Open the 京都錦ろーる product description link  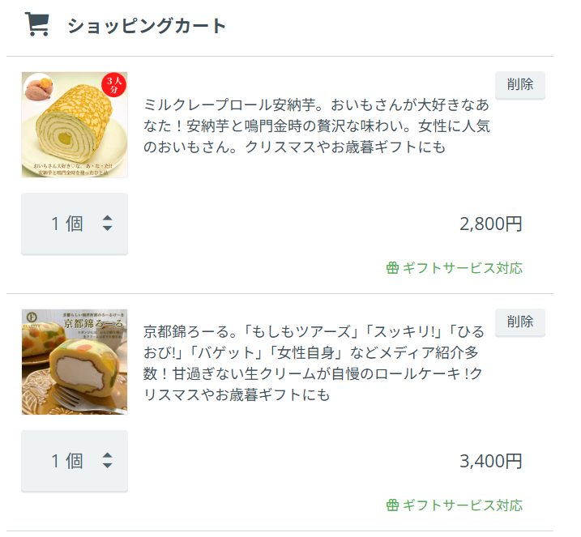(x=316, y=364)
